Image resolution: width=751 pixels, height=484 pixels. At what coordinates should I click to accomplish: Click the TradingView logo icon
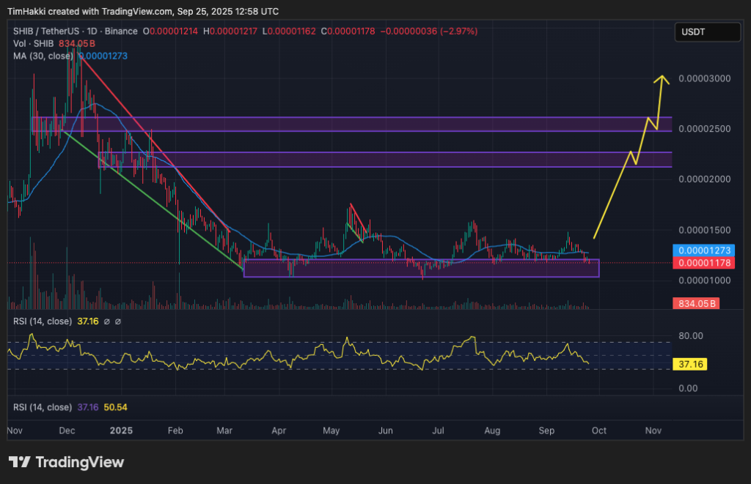coord(19,462)
